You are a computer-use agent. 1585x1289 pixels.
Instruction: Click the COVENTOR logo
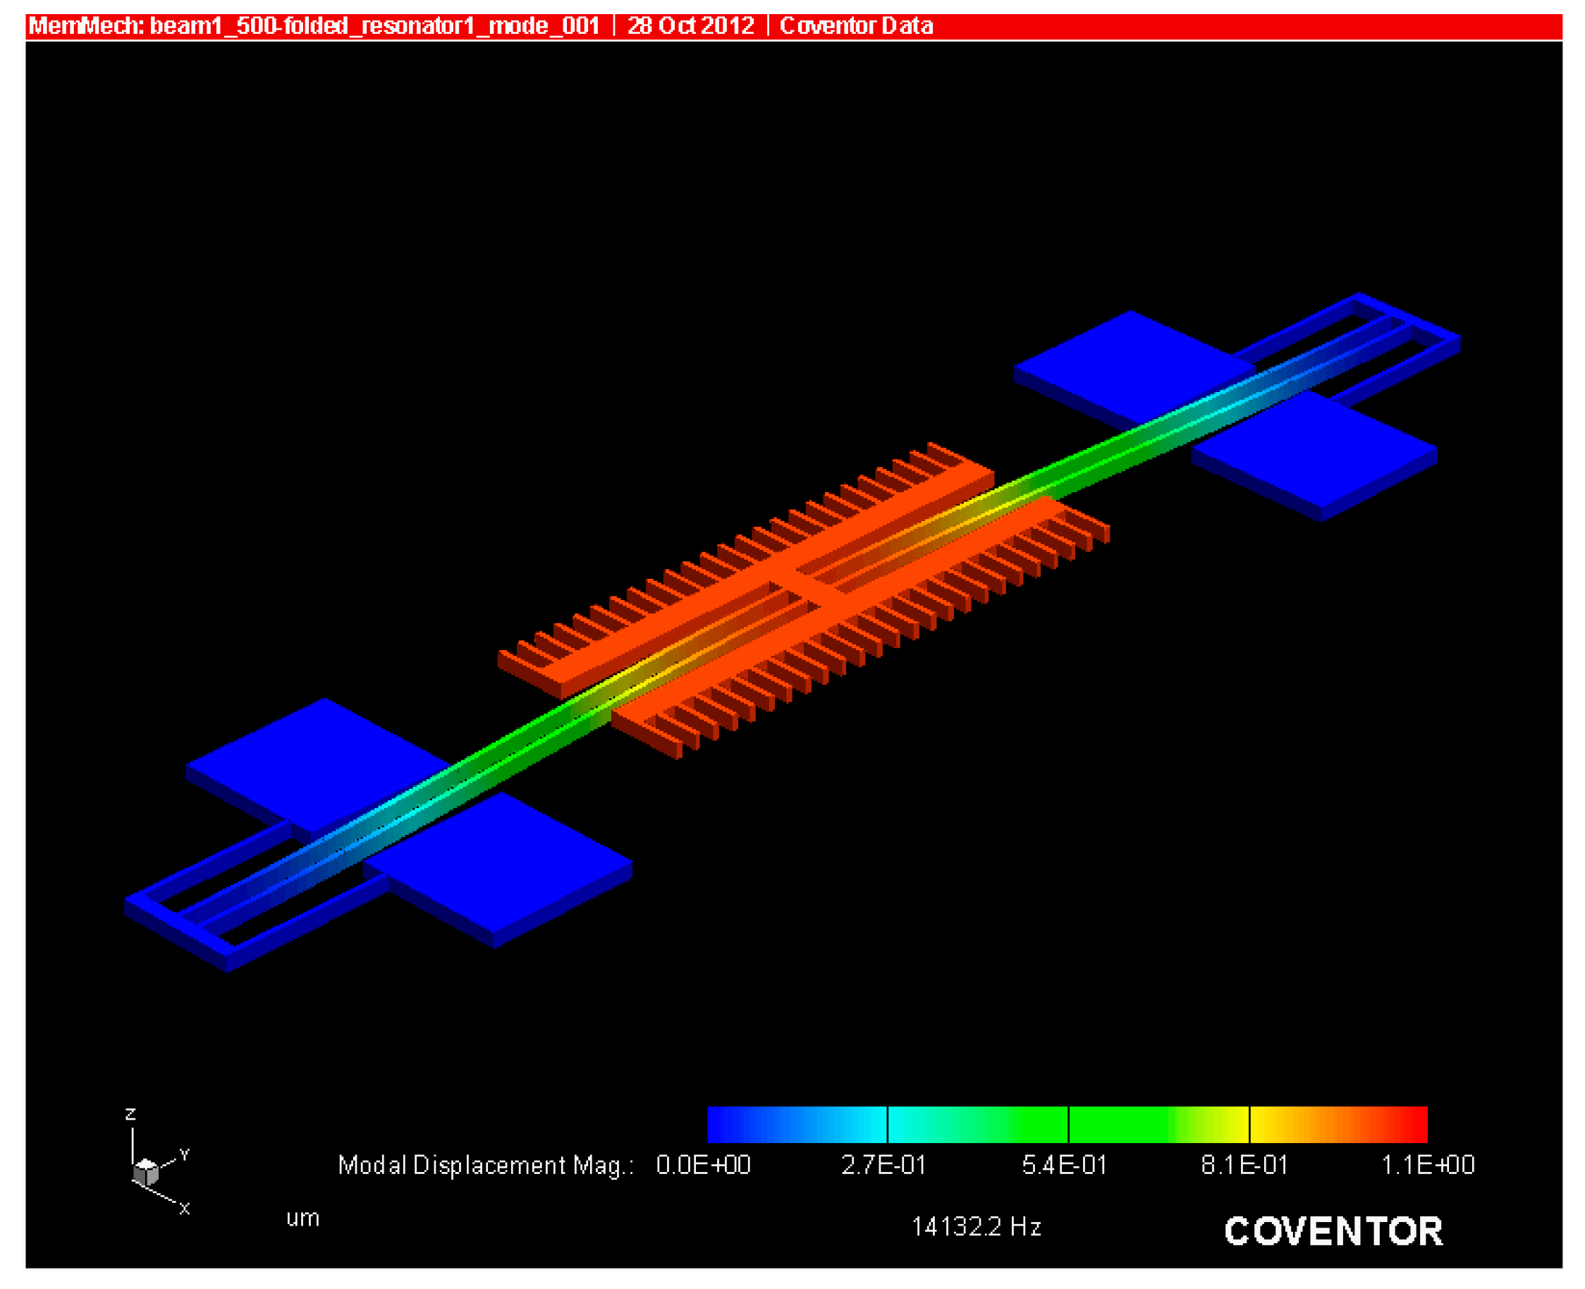(x=1333, y=1231)
